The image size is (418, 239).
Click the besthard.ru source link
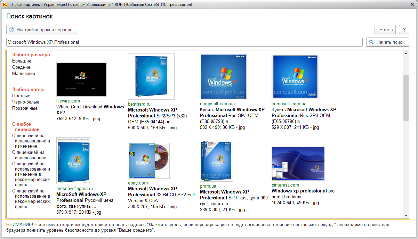[139, 104]
